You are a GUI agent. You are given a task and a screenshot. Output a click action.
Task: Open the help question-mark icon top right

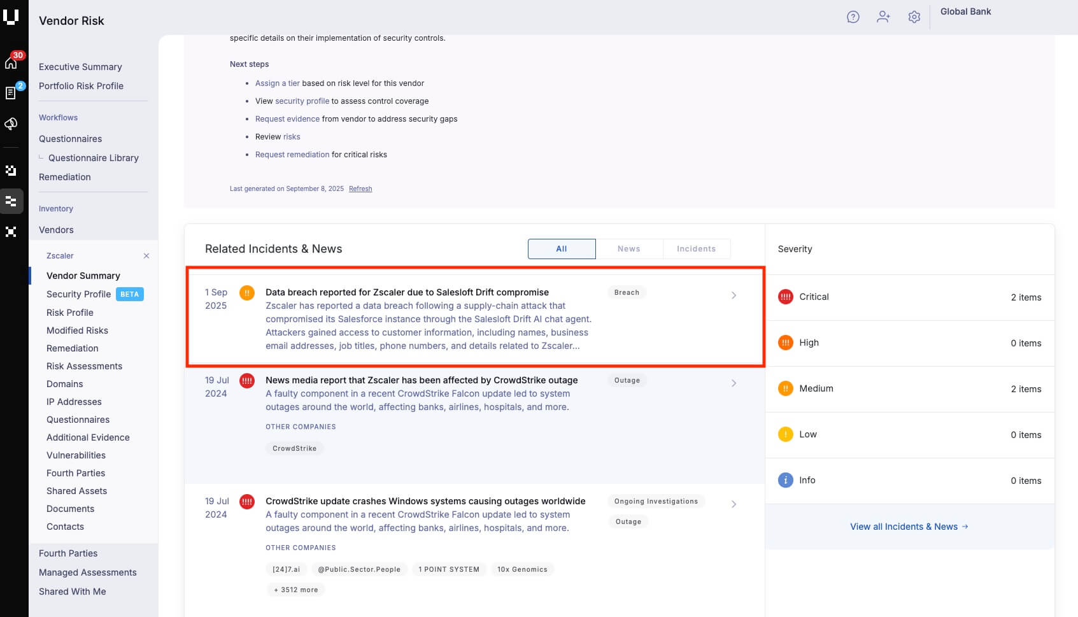coord(853,17)
